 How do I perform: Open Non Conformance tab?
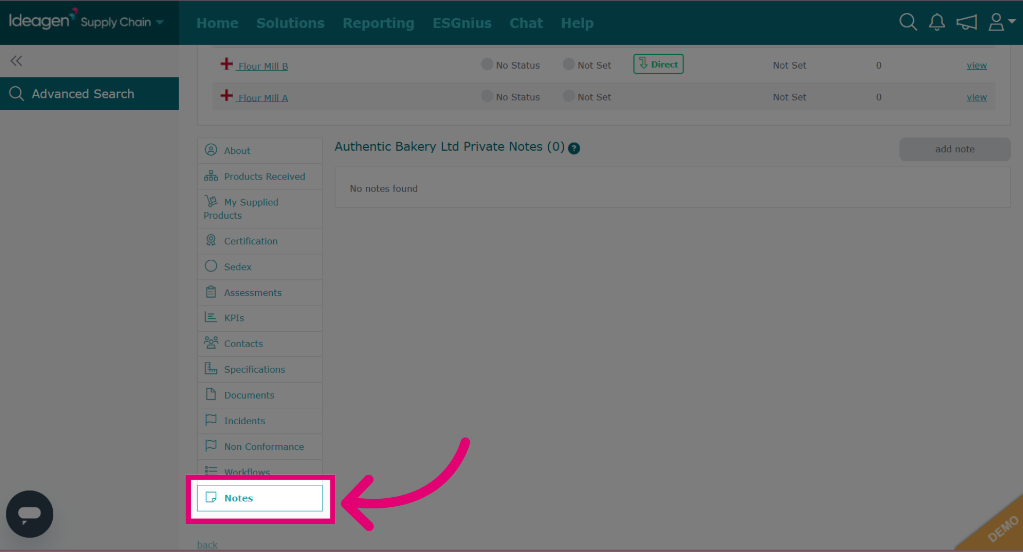tap(260, 447)
